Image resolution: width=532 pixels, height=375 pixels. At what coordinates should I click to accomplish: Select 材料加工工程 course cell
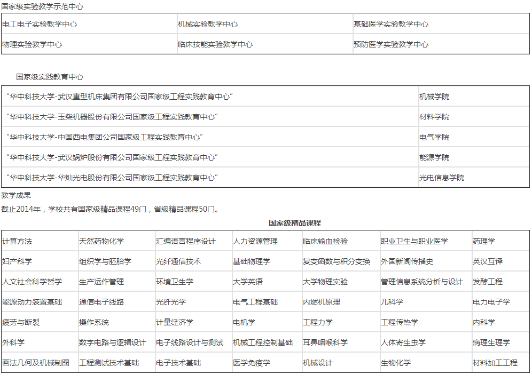[500, 363]
